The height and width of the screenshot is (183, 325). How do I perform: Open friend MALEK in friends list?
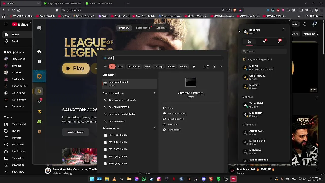point(264,68)
